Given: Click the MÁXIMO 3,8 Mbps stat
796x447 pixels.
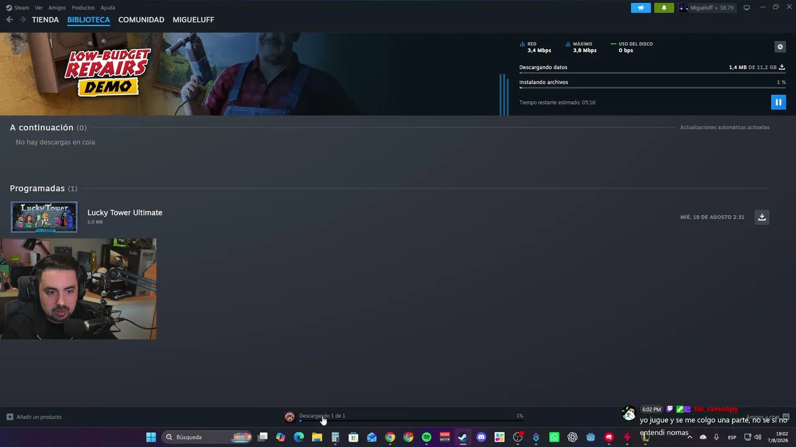Looking at the screenshot, I should coord(581,47).
